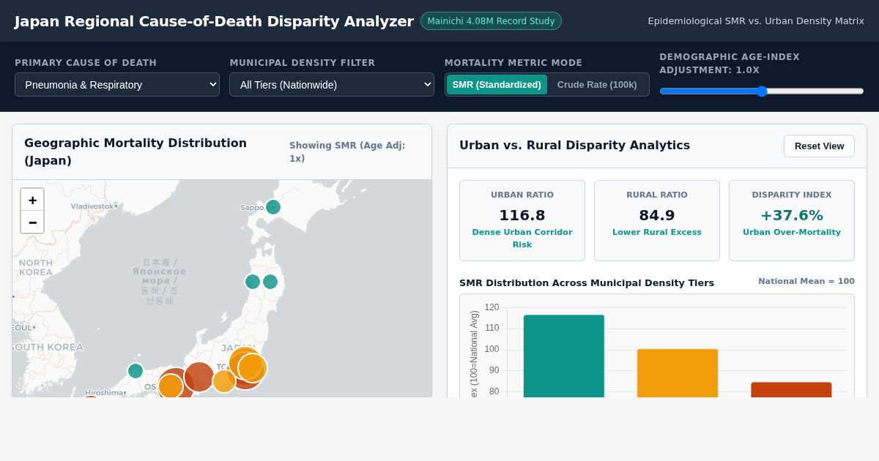
Task: Click the frontmost orange marker near Tokyo
Action: pos(252,368)
